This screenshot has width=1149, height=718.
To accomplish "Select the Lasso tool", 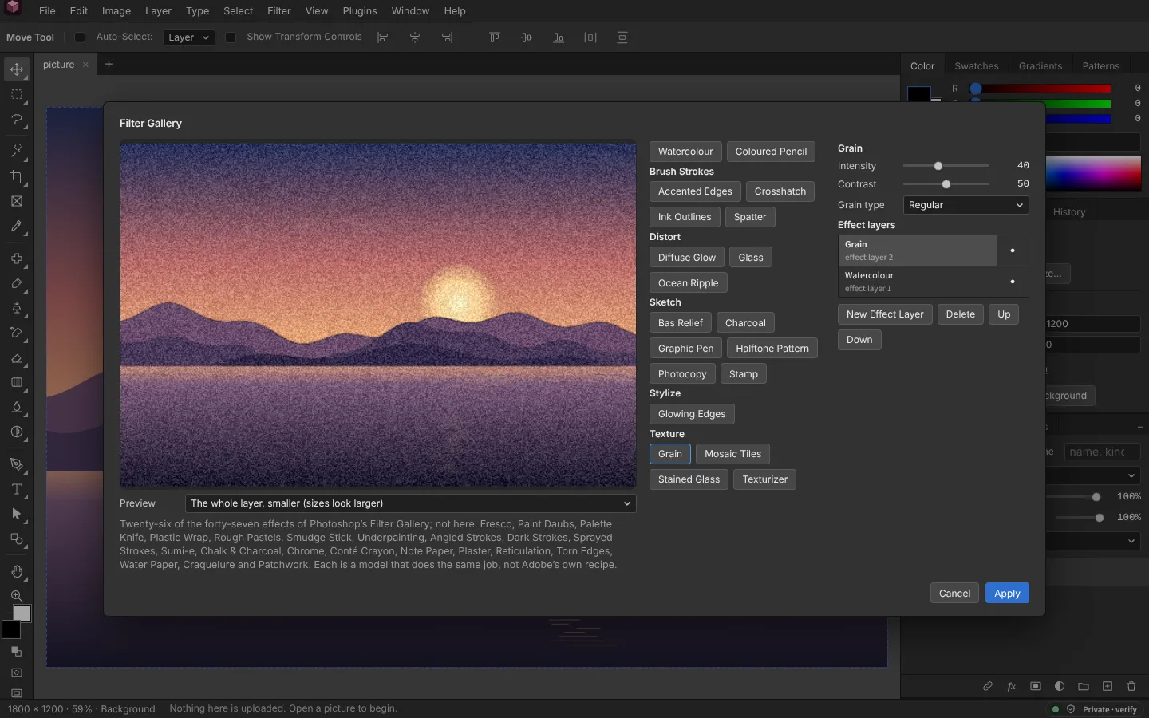I will coord(17,119).
